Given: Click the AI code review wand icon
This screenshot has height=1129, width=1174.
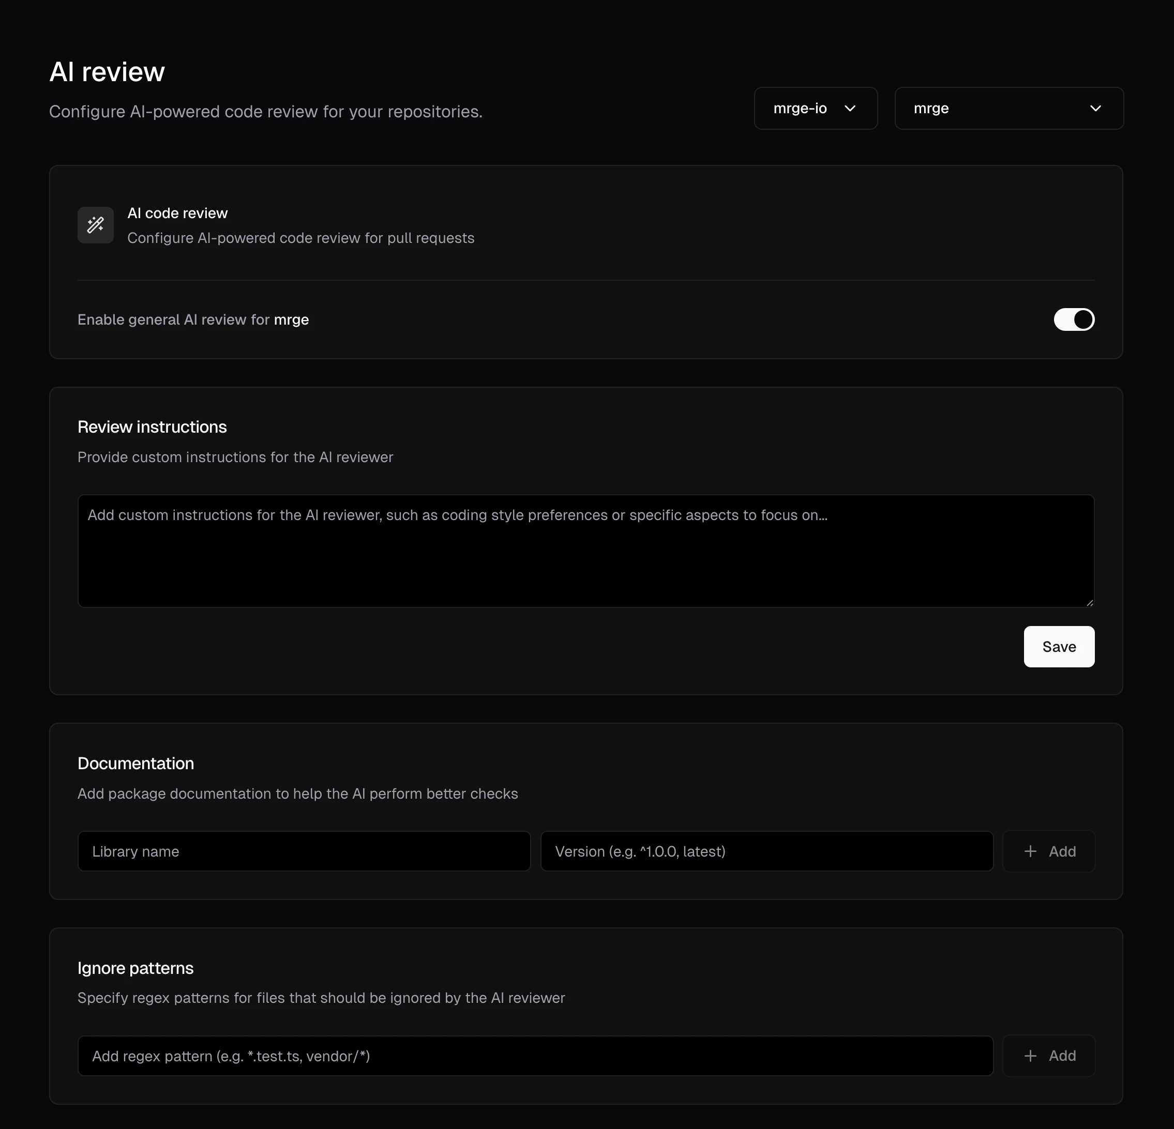Looking at the screenshot, I should pyautogui.click(x=95, y=225).
